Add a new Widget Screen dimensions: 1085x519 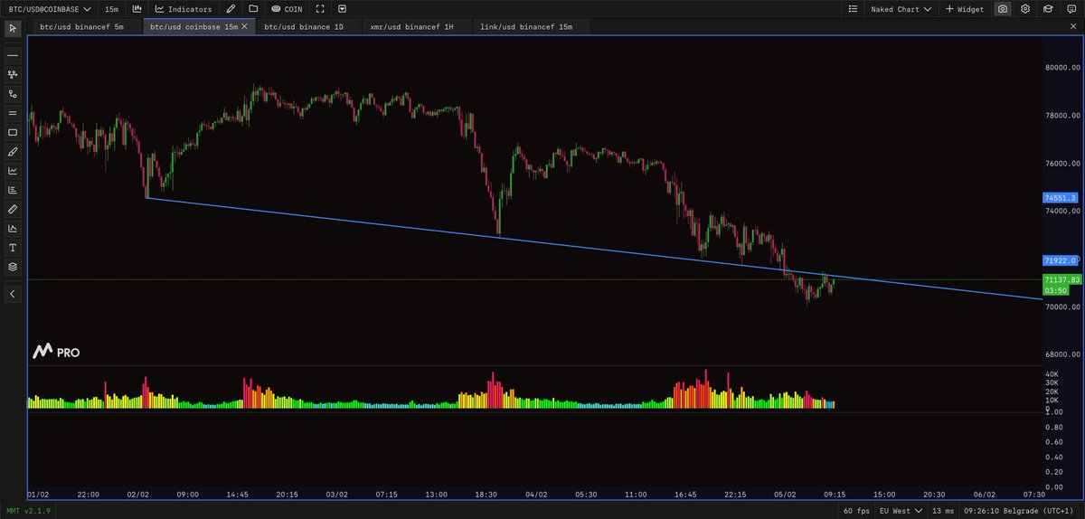pyautogui.click(x=964, y=9)
